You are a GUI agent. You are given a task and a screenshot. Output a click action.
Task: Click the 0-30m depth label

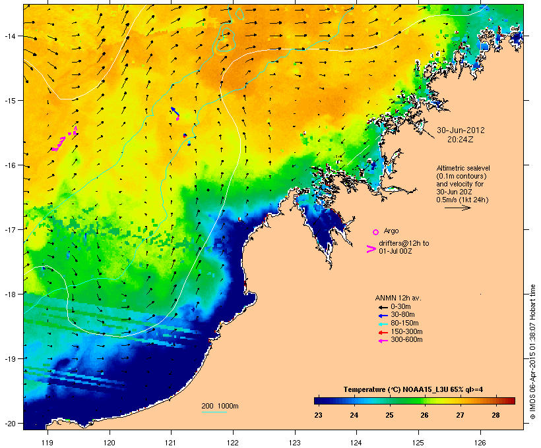click(x=400, y=307)
